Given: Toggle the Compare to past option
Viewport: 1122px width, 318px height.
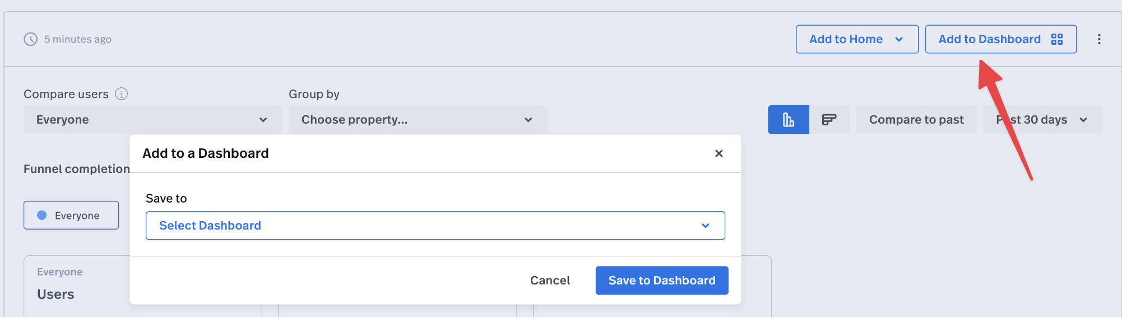Looking at the screenshot, I should pos(916,120).
